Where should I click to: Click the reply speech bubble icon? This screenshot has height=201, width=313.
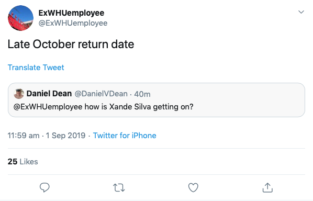click(44, 187)
